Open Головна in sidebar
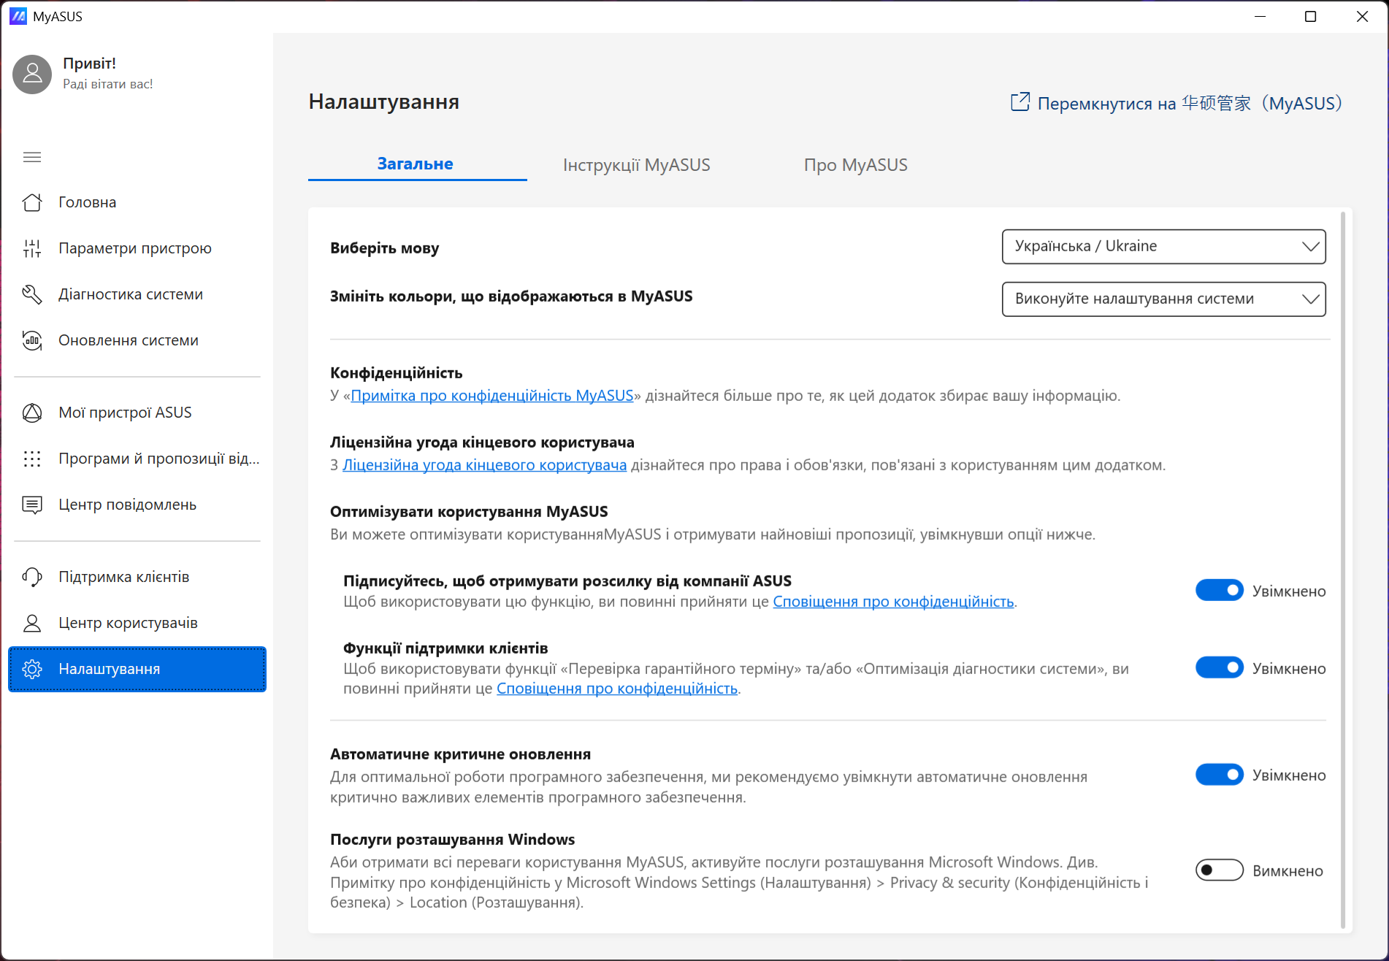Viewport: 1389px width, 961px height. coord(137,202)
